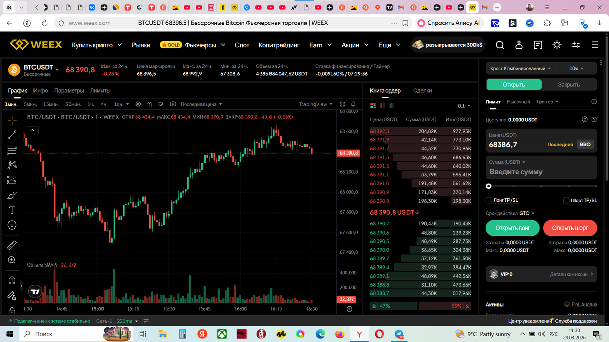Select the Рыночный order tab

(x=519, y=102)
